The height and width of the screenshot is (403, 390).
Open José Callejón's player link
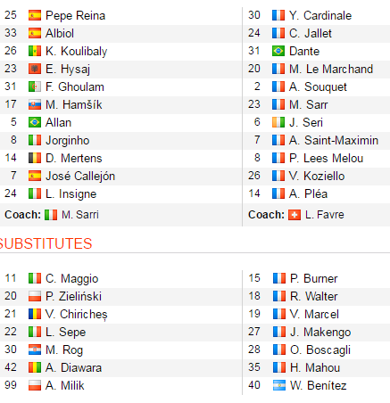click(80, 177)
